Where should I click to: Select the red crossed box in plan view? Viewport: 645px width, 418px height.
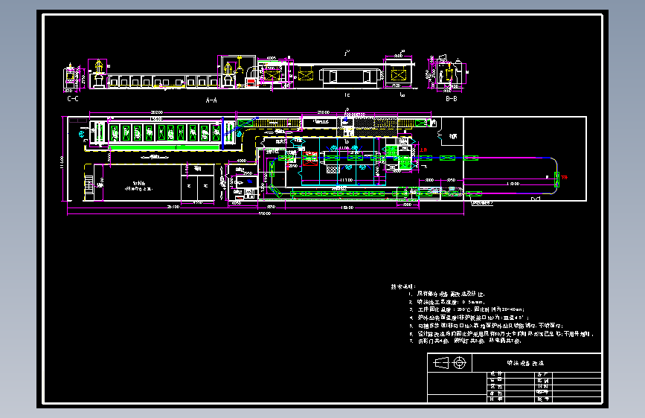point(310,159)
